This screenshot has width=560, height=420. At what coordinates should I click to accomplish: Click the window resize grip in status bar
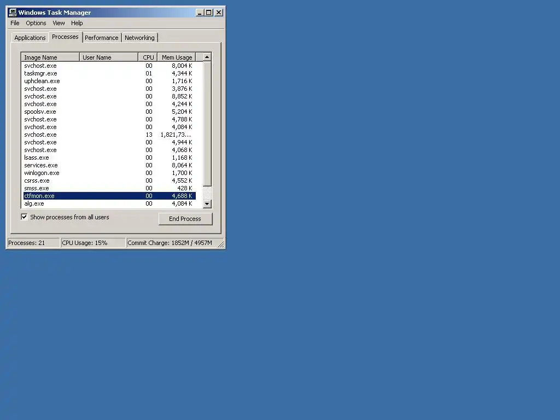(221, 244)
